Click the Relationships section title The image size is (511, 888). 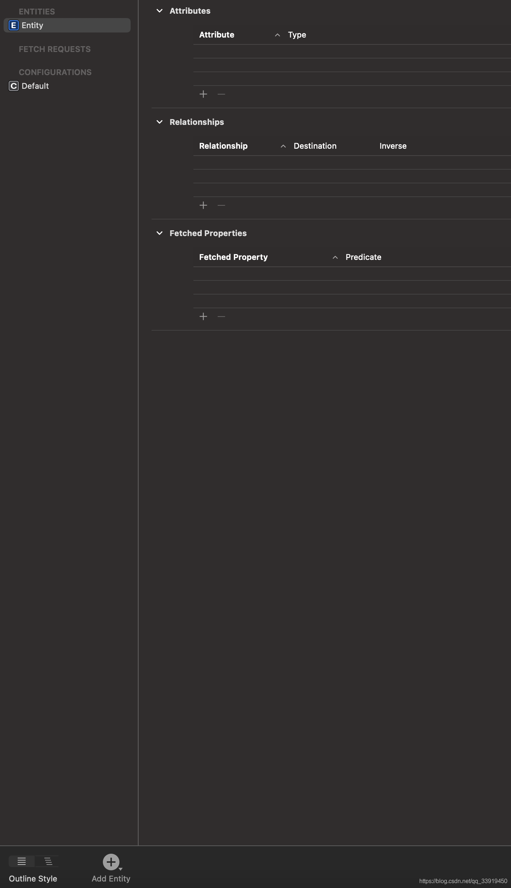[x=197, y=122]
